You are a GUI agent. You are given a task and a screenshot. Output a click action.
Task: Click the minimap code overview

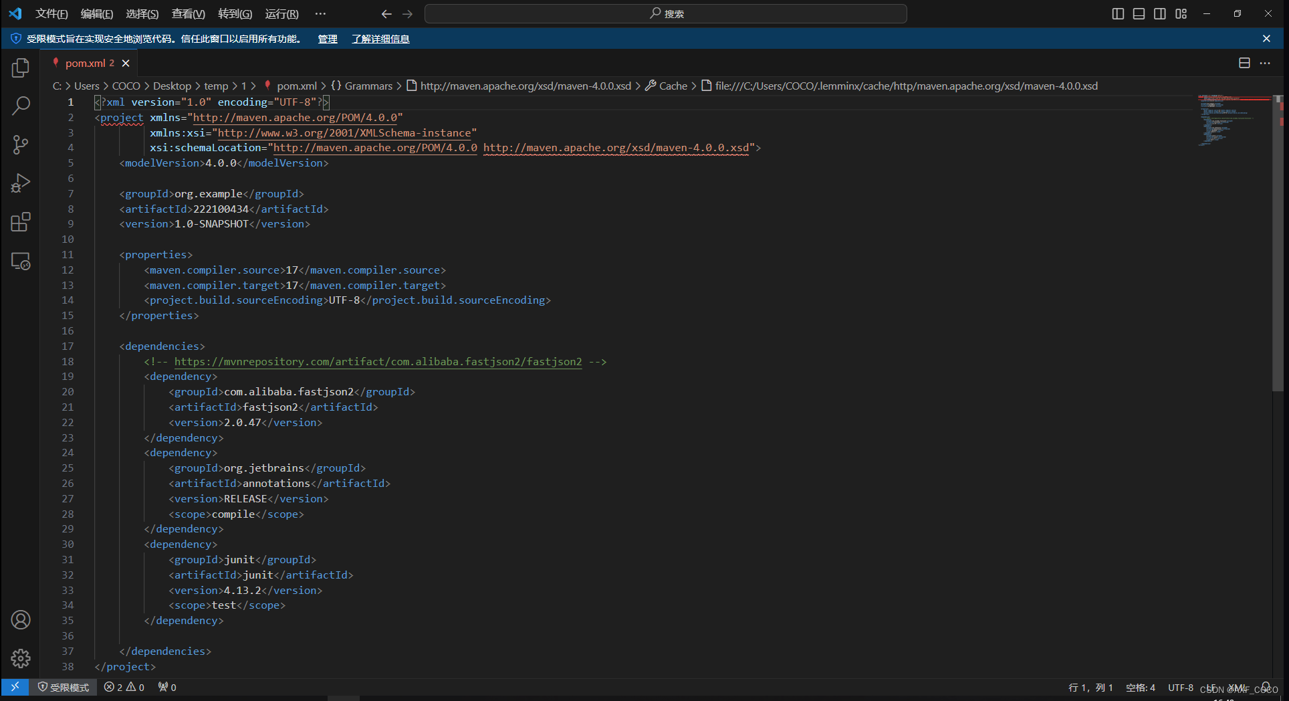pos(1234,120)
